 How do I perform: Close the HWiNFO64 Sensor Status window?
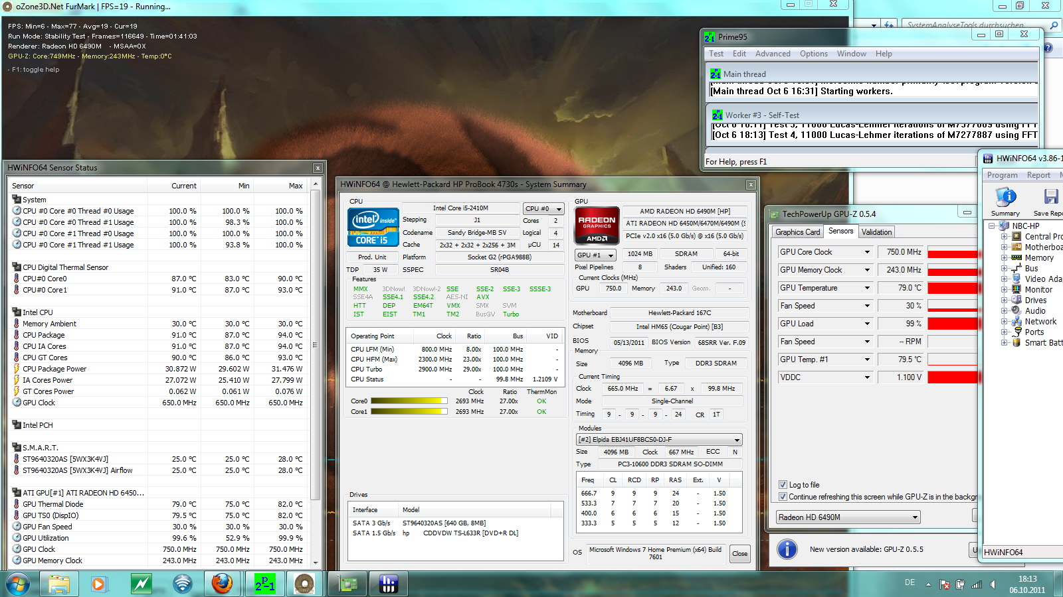click(x=318, y=168)
